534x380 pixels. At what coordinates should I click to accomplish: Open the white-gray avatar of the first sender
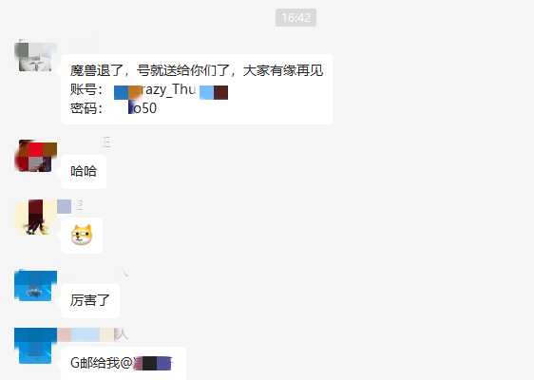35,56
